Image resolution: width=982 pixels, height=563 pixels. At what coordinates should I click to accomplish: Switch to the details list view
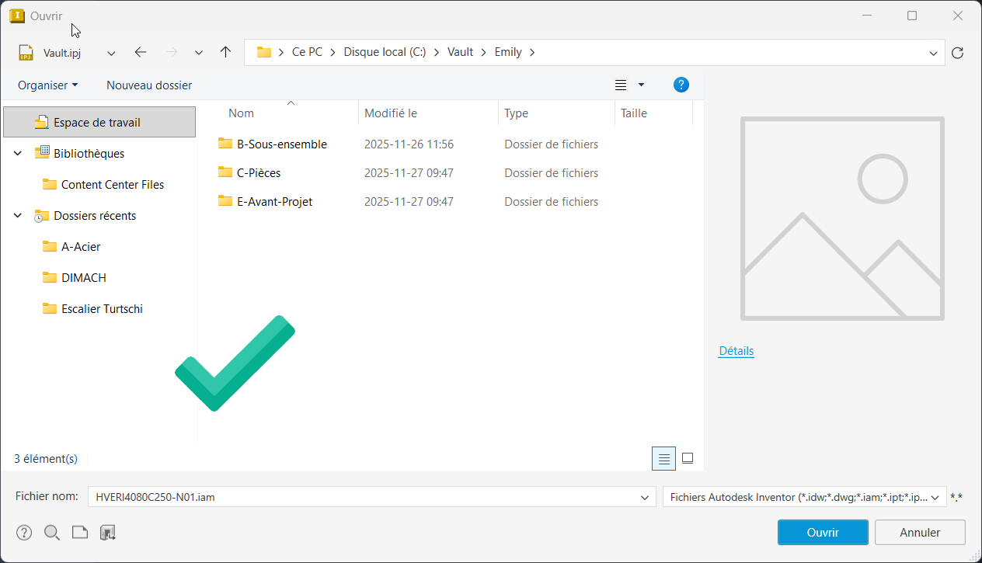click(x=663, y=459)
